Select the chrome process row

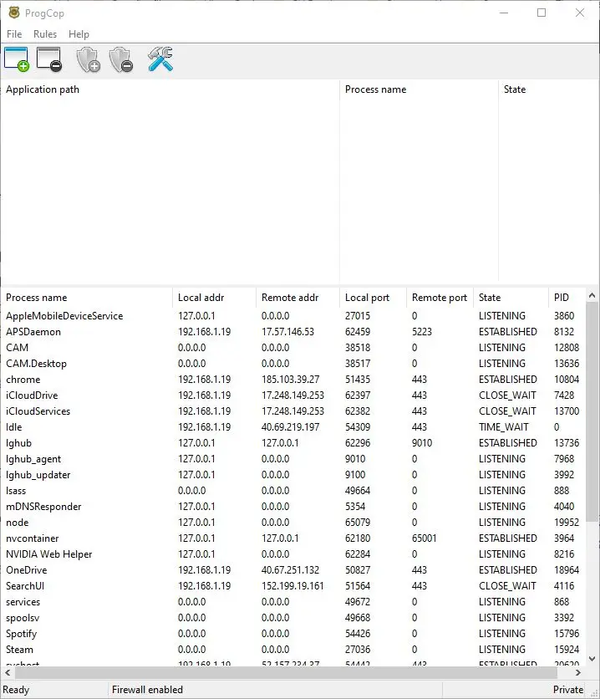click(292, 380)
